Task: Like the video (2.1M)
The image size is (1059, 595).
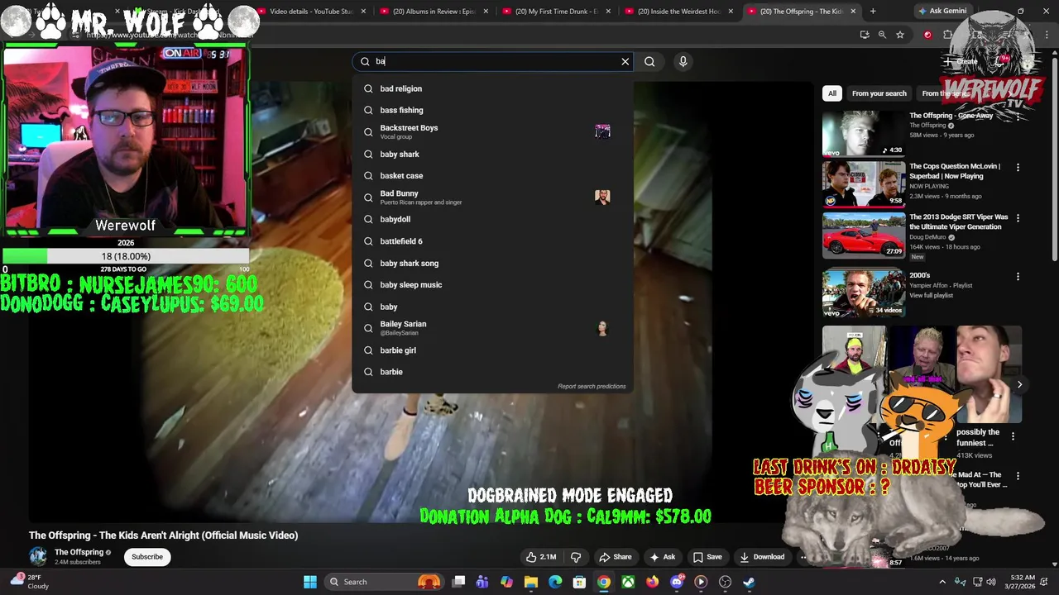Action: click(541, 557)
